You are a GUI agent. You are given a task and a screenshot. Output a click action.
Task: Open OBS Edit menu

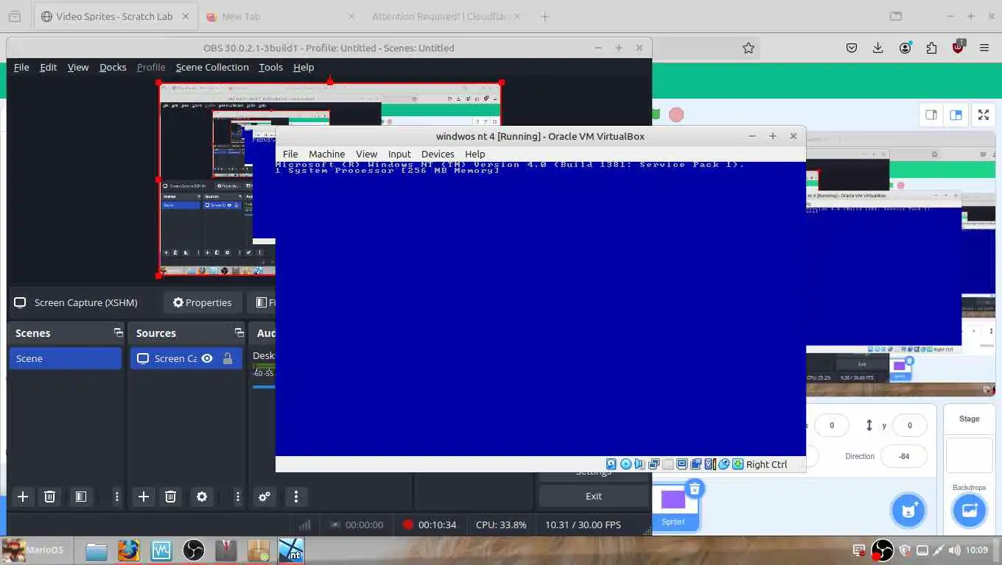click(x=48, y=67)
